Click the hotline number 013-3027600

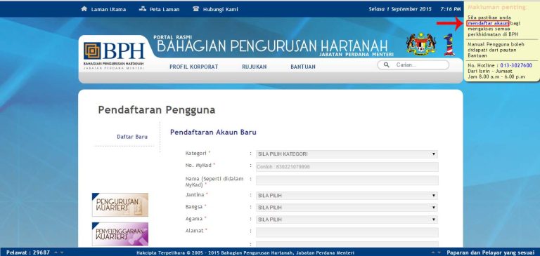[x=516, y=65]
